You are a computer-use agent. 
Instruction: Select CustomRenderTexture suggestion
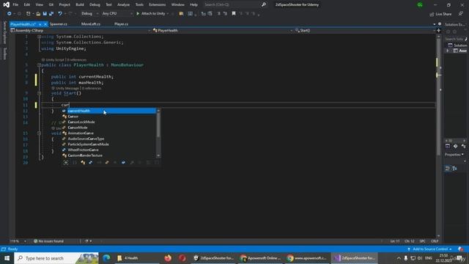click(x=109, y=155)
